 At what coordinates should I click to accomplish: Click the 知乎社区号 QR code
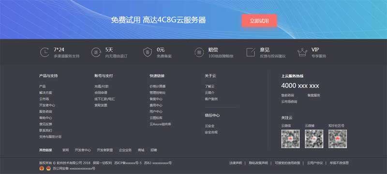click(338, 139)
